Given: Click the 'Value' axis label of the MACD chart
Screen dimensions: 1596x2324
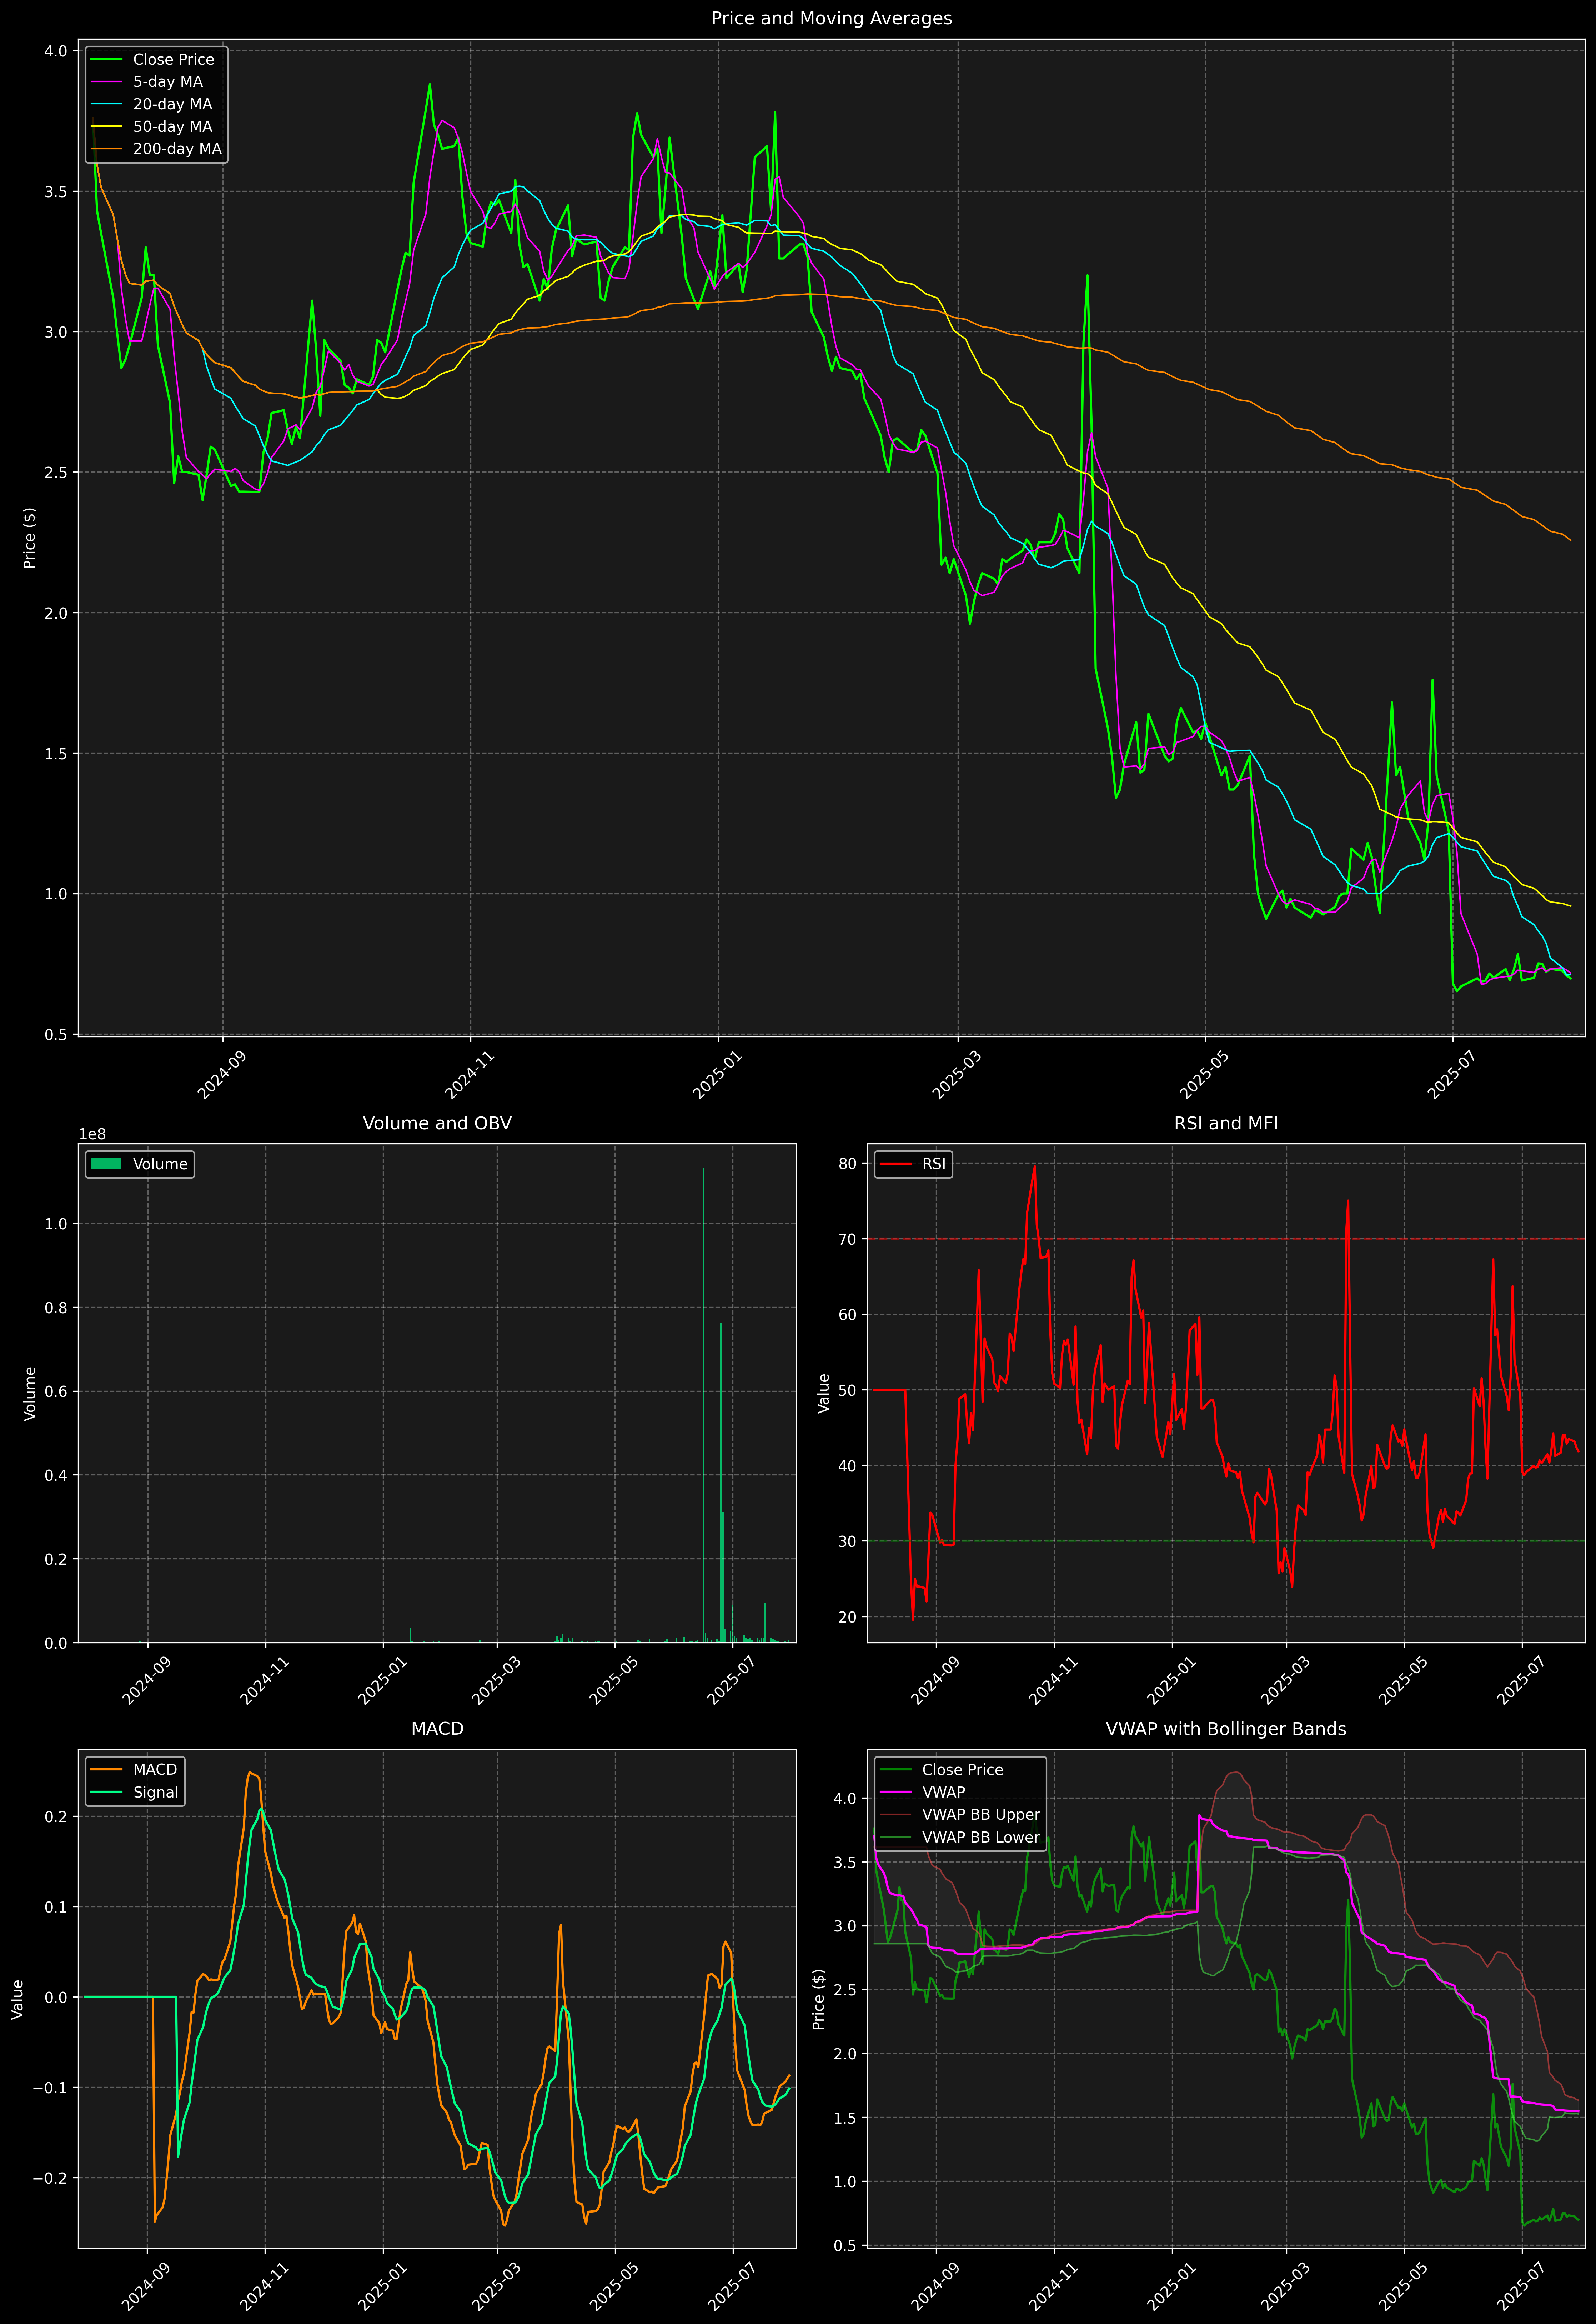Looking at the screenshot, I should (18, 1999).
